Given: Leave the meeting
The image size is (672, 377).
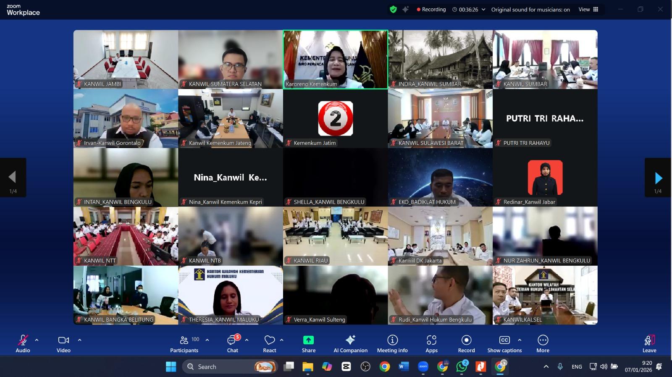Looking at the screenshot, I should point(649,344).
